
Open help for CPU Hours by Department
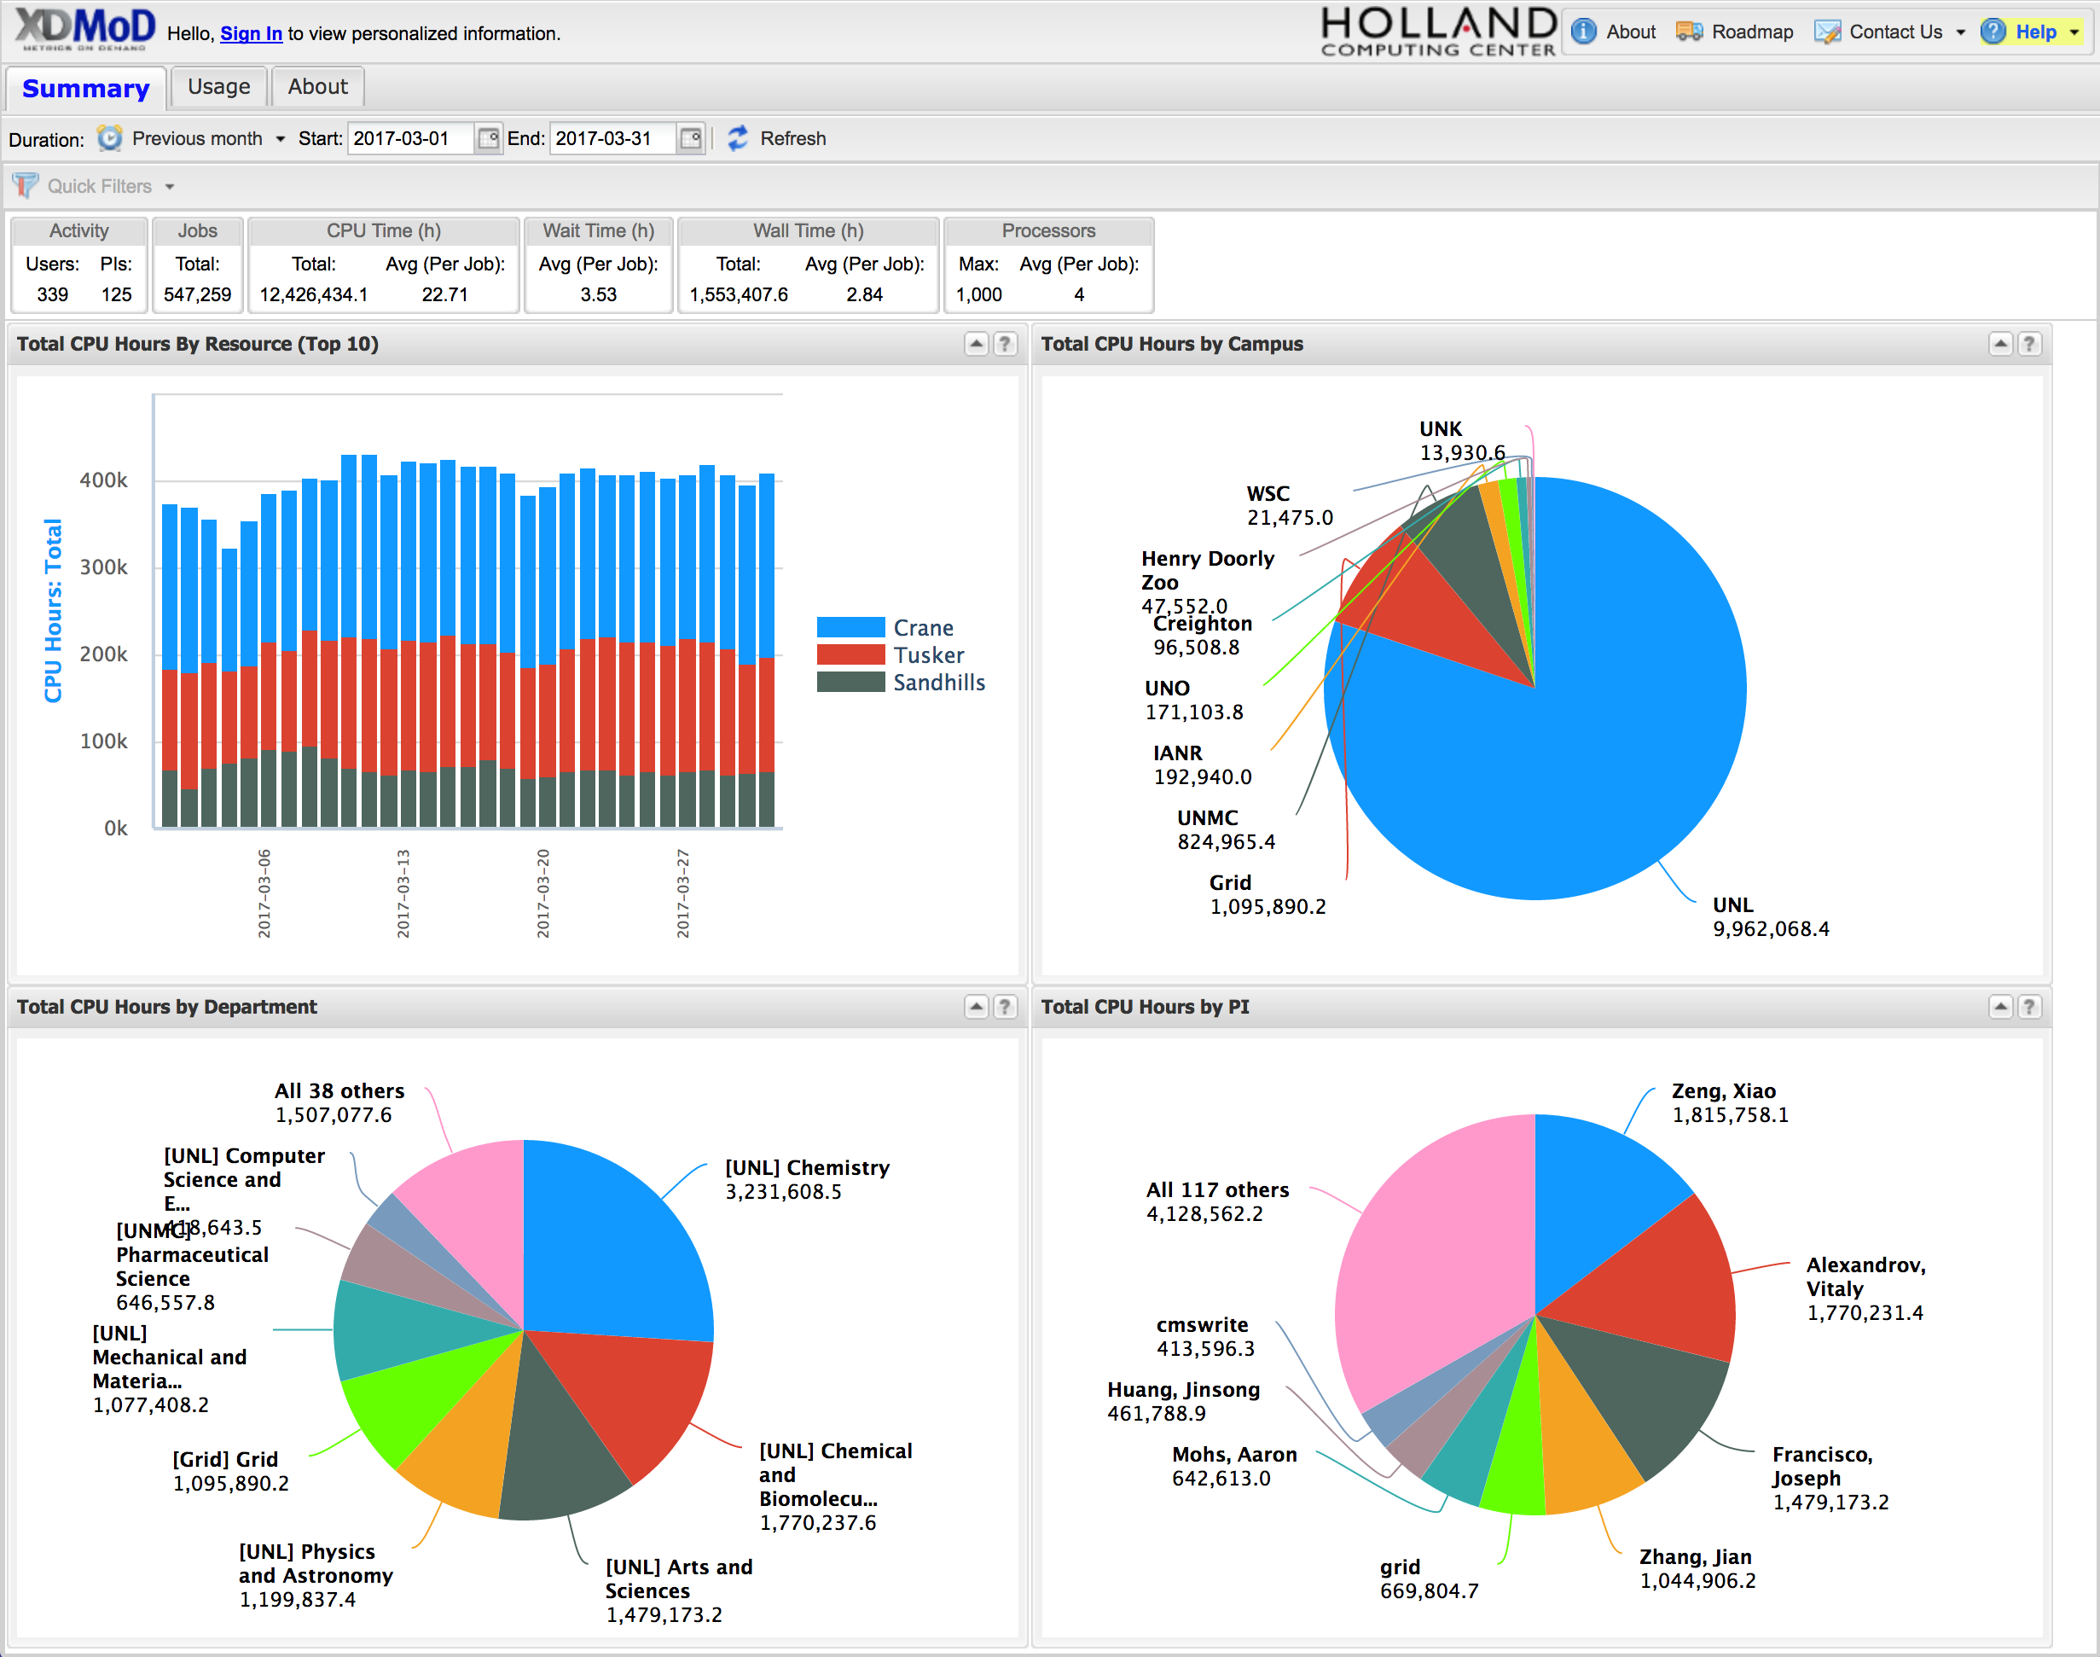point(1005,1007)
